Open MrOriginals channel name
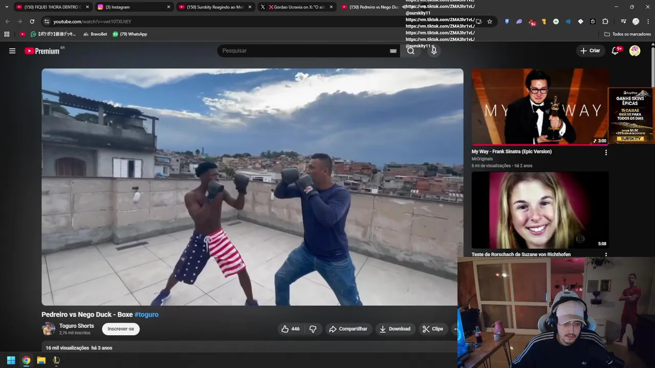This screenshot has height=368, width=655. point(483,159)
